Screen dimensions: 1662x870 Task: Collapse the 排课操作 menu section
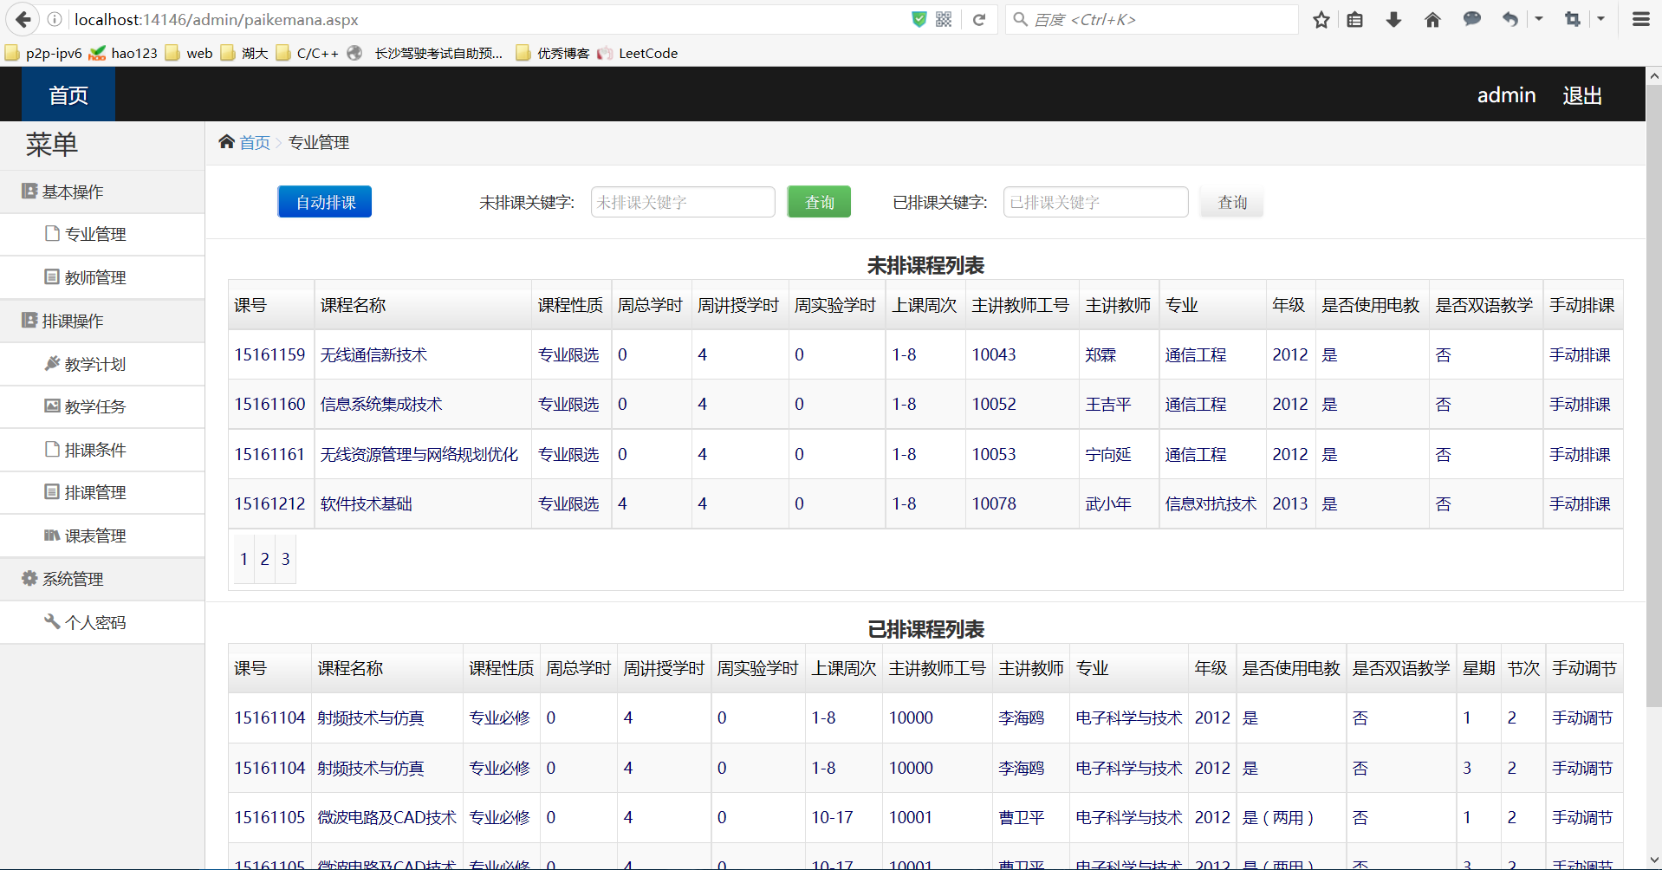(x=102, y=321)
